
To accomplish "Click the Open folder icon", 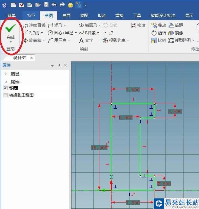I will (x=38, y=5).
